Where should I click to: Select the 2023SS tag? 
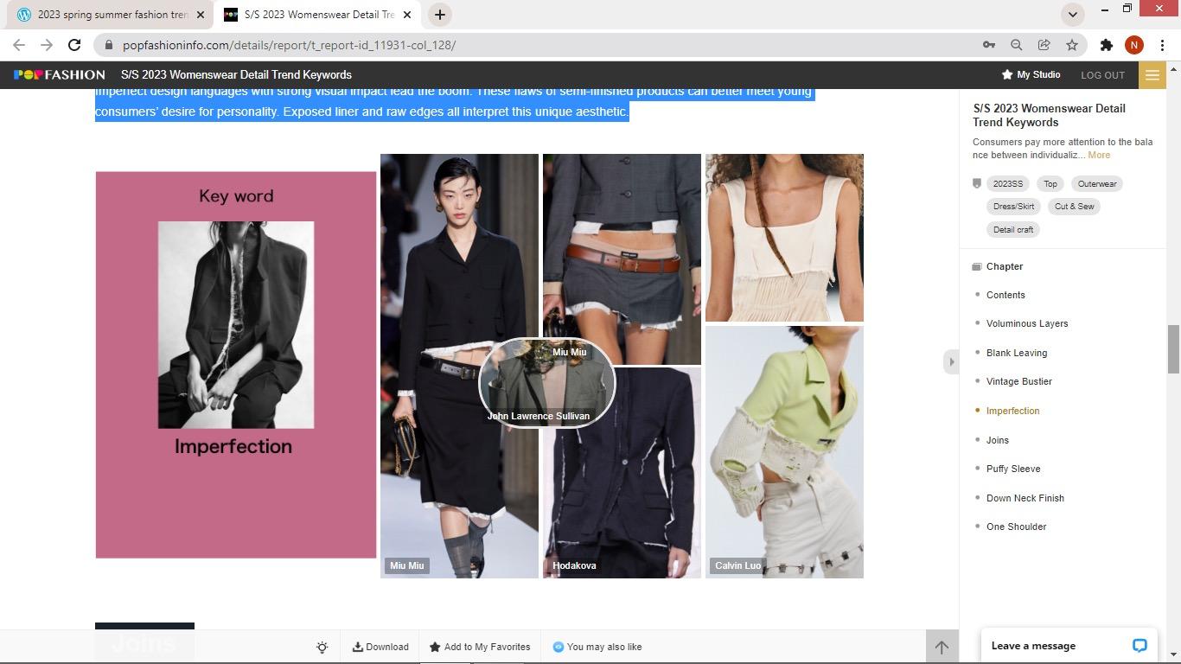[1007, 184]
